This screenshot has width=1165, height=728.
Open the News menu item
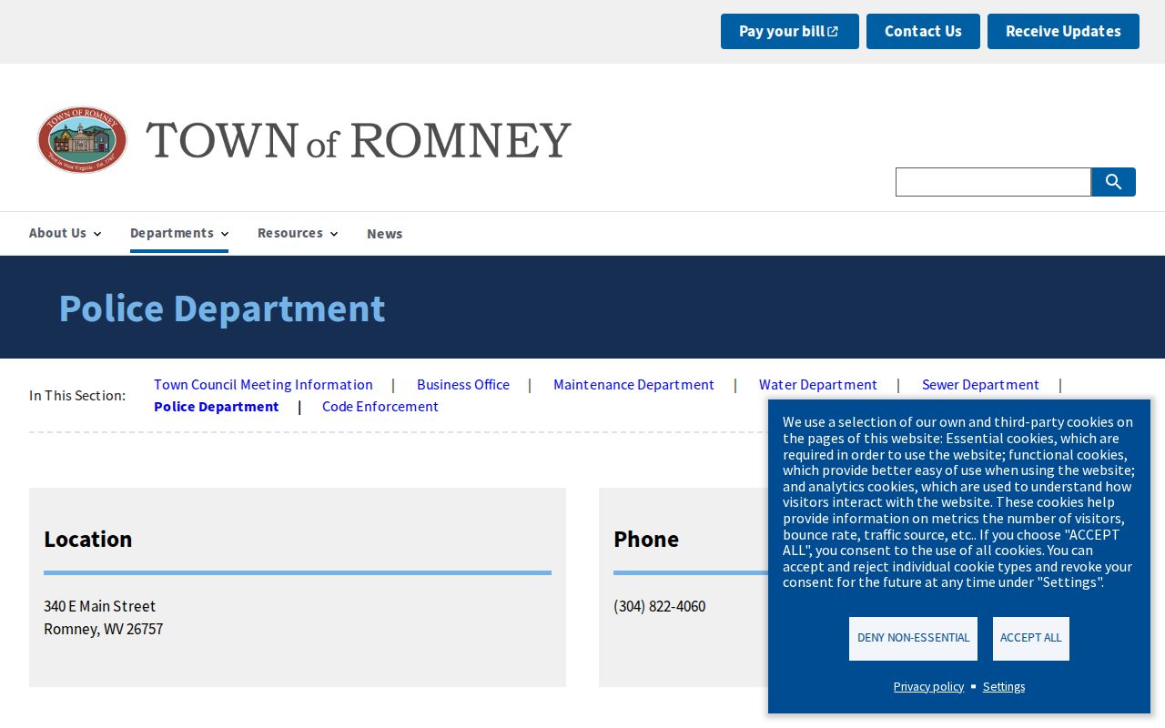pyautogui.click(x=384, y=234)
